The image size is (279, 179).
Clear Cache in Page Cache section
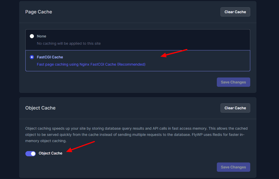[235, 12]
